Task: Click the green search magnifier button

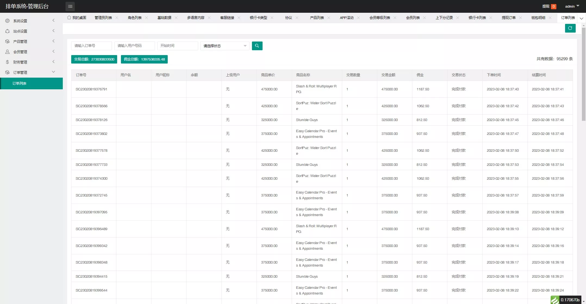Action: coord(257,46)
